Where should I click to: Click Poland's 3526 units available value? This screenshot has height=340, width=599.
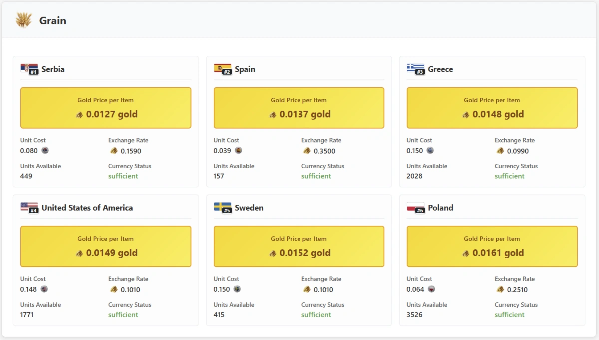tap(416, 315)
